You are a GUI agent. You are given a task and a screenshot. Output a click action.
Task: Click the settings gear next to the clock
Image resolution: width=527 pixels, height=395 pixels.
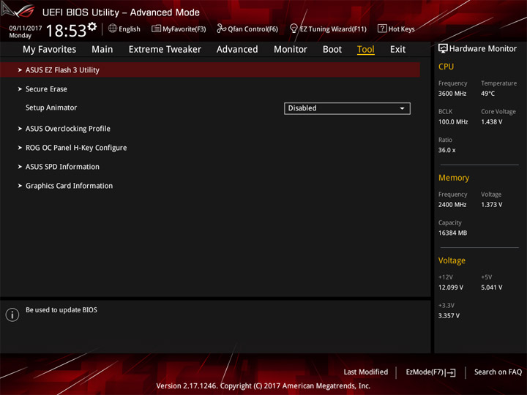click(x=92, y=26)
